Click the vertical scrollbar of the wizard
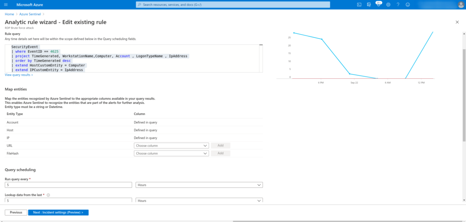466x222 pixels. click(464, 95)
